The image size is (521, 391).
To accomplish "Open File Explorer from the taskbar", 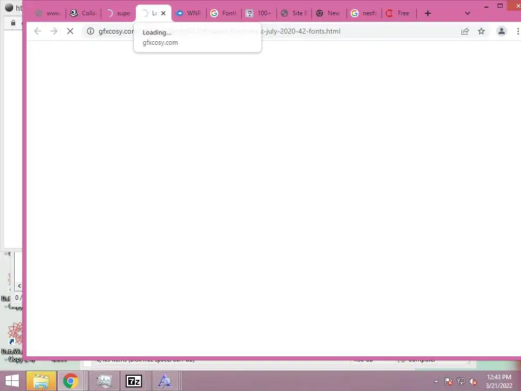I will (x=41, y=381).
